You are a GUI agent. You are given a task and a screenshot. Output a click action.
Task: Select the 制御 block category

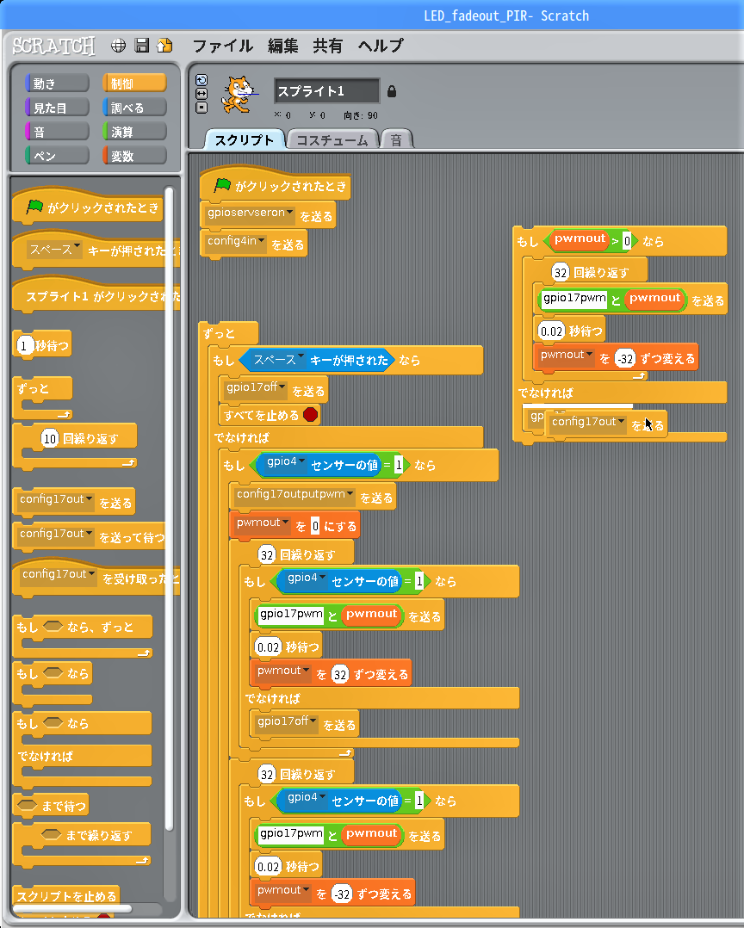(x=134, y=84)
